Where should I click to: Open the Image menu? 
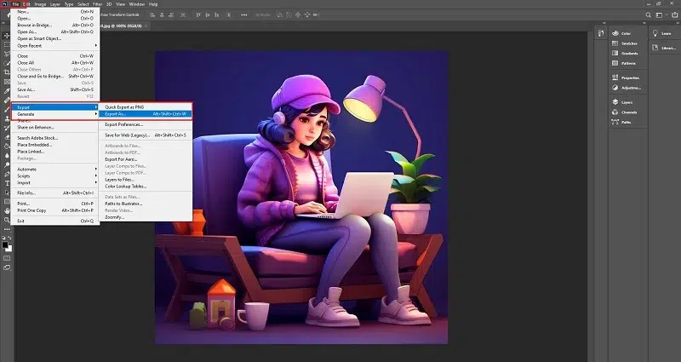click(x=40, y=4)
